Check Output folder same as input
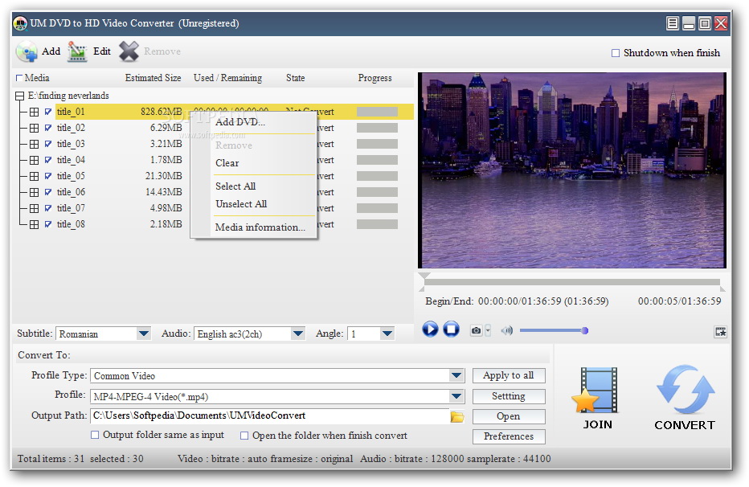Screen dimensions: 749x487 (x=95, y=436)
